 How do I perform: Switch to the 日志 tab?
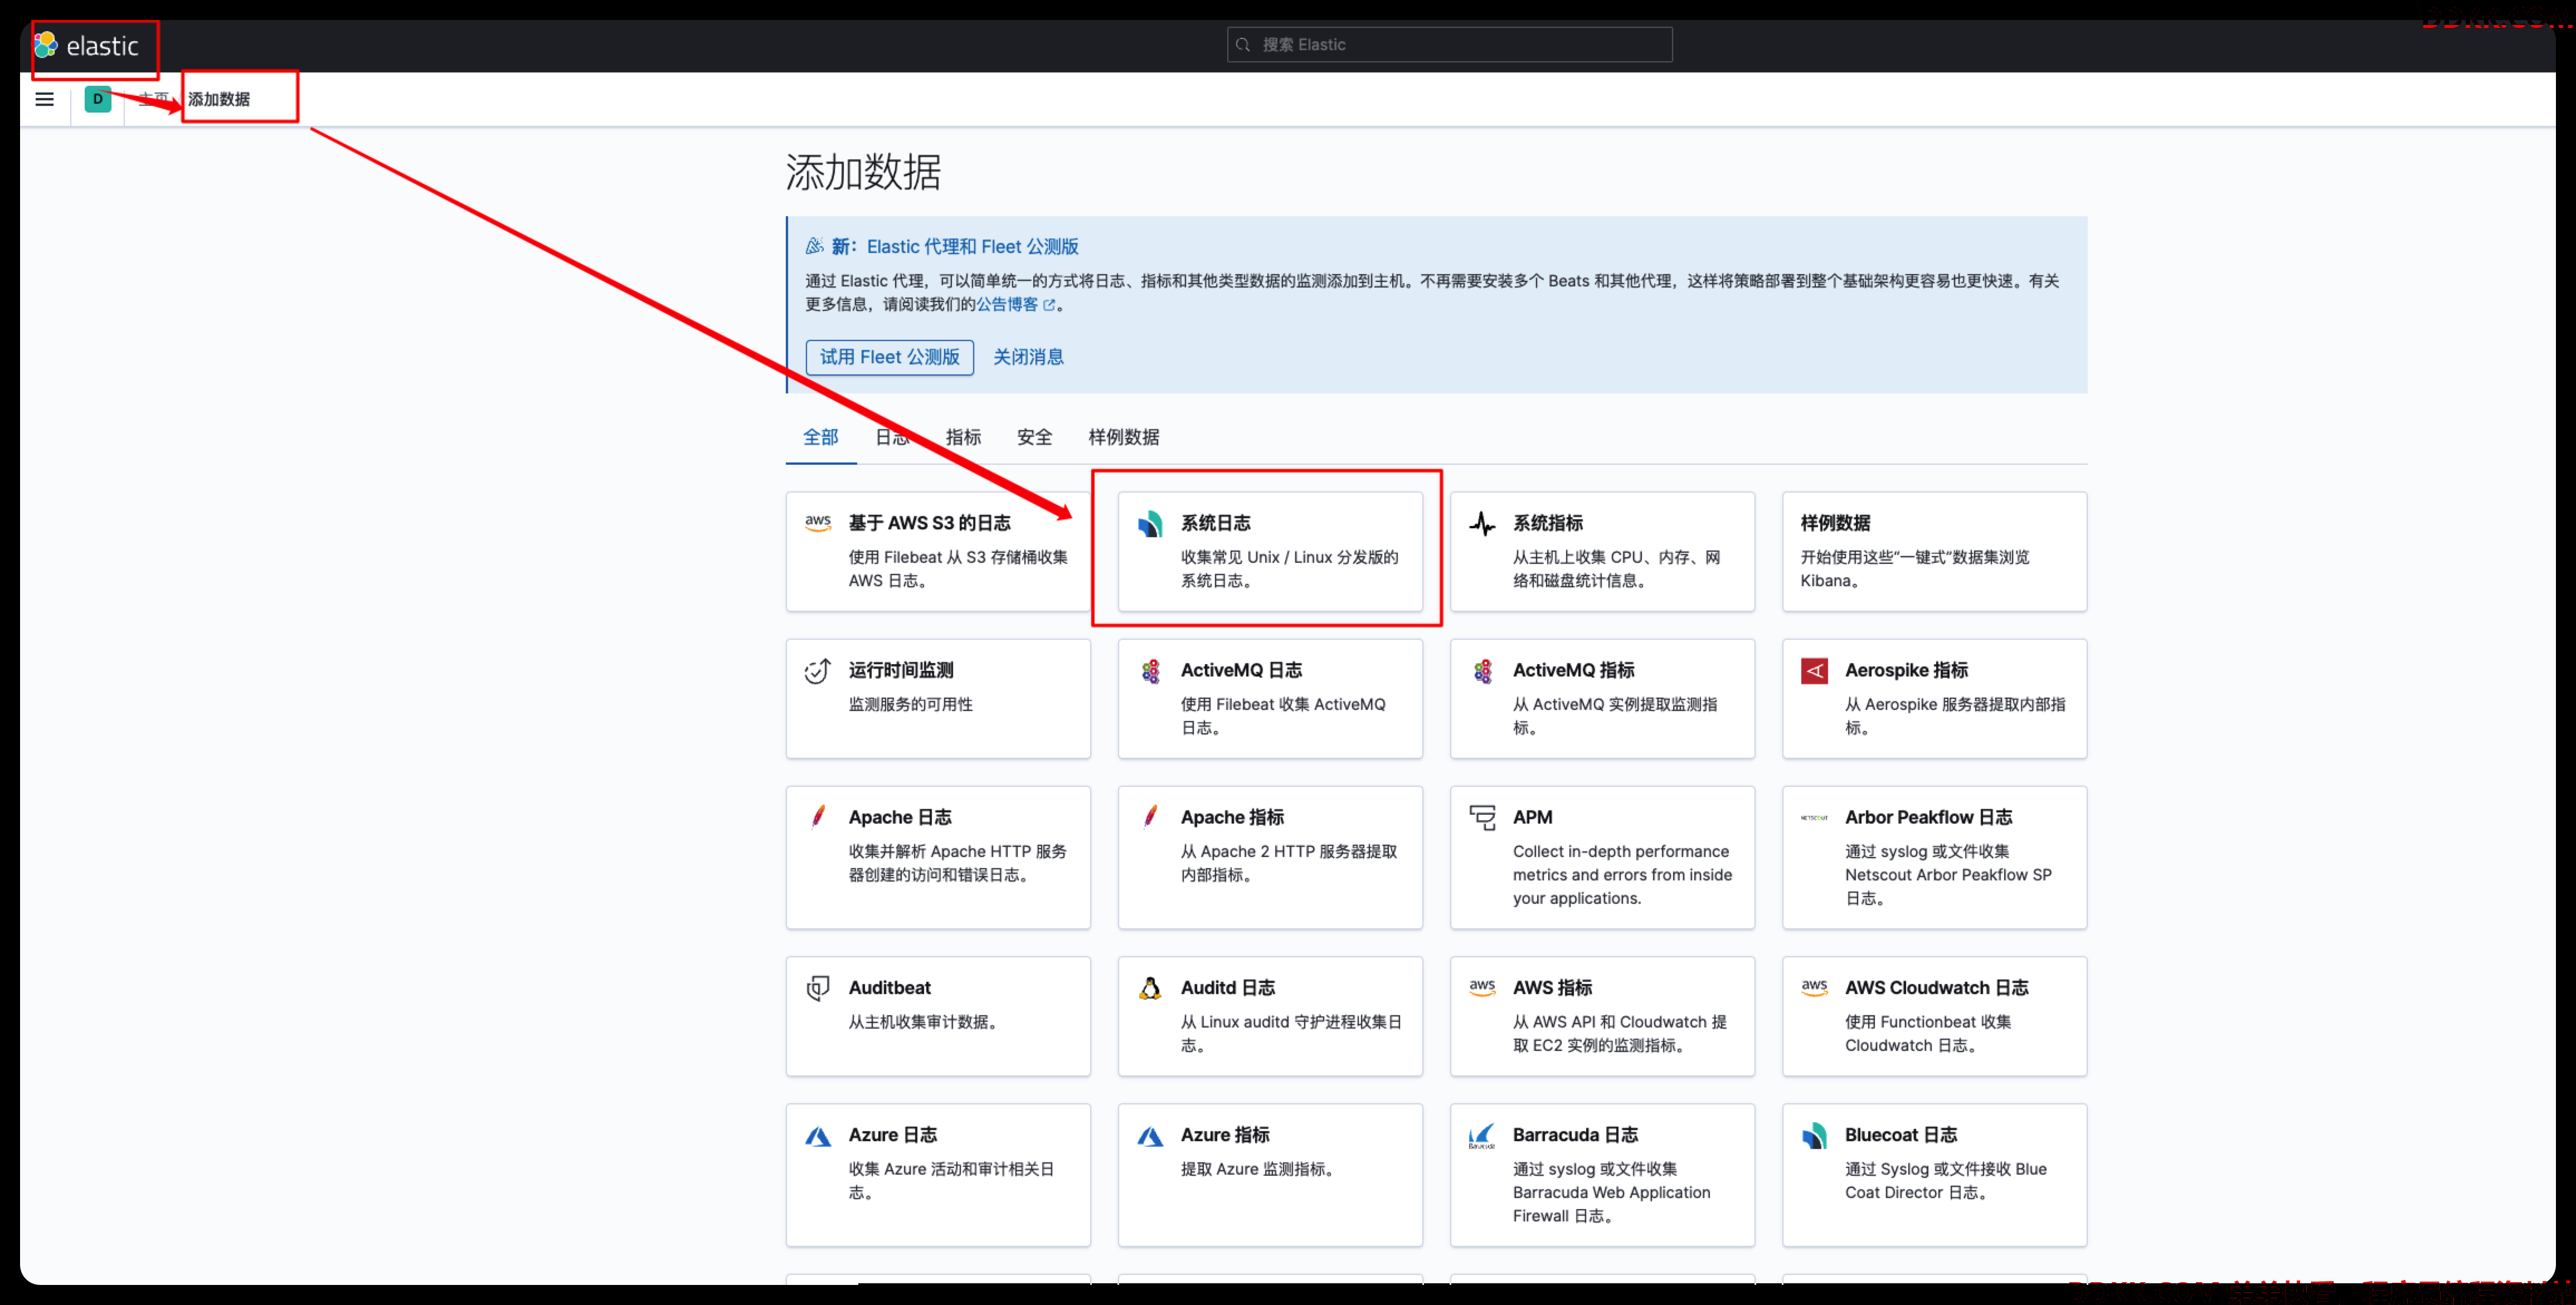point(892,437)
